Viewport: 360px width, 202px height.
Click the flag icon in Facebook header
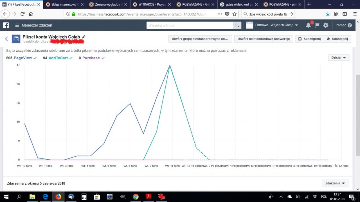tap(317, 25)
